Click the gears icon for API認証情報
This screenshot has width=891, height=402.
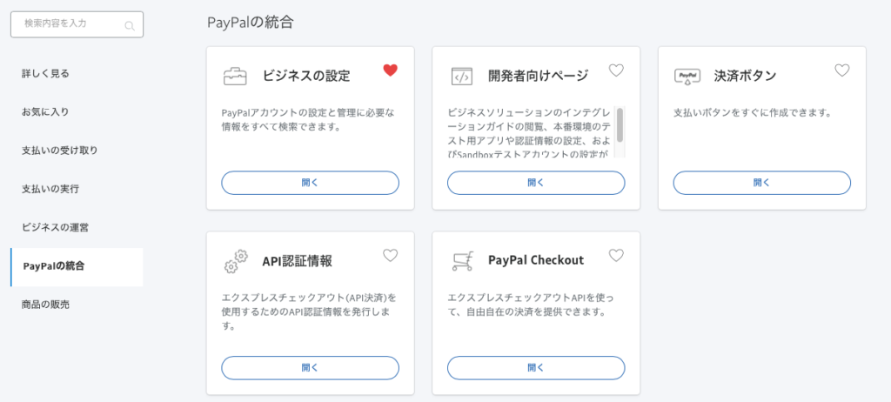pos(236,262)
